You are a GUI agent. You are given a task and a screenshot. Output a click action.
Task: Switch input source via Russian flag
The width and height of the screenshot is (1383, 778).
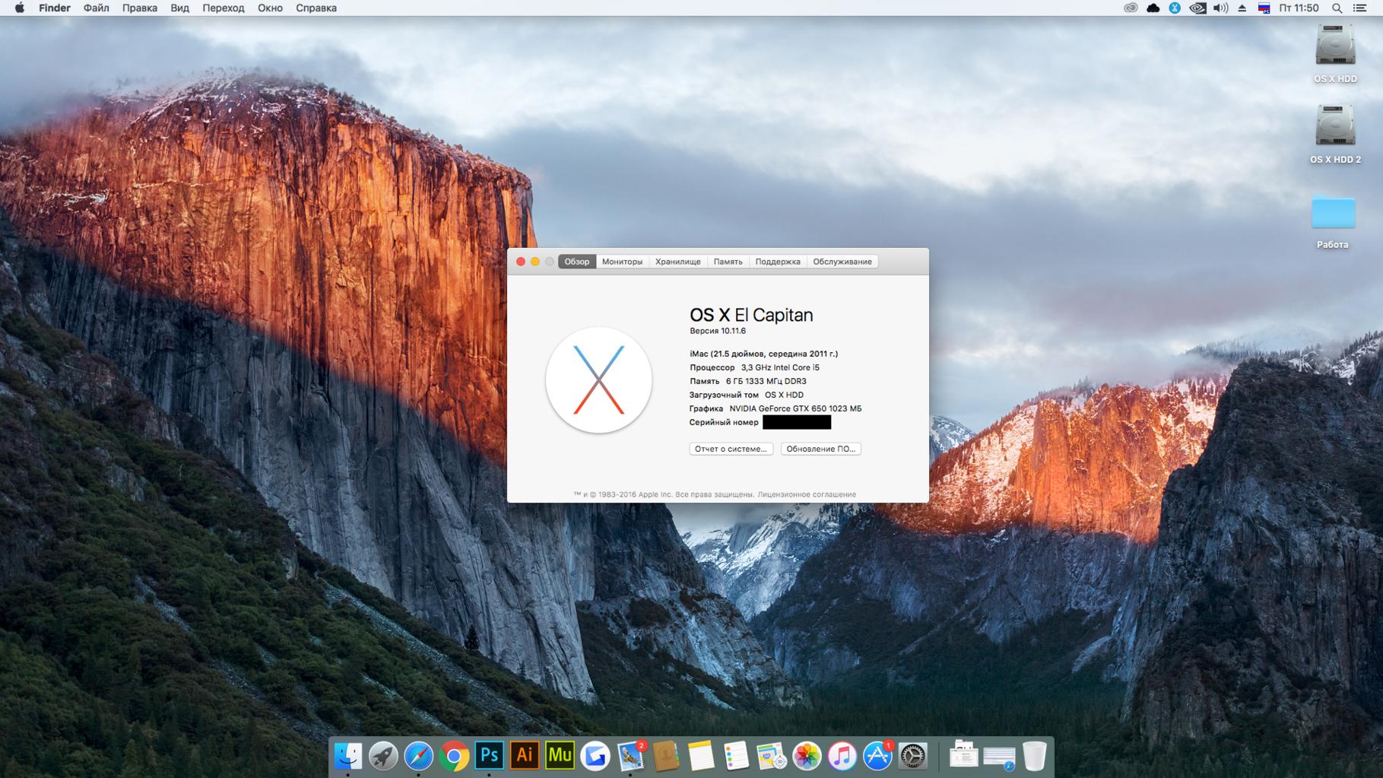[1264, 8]
